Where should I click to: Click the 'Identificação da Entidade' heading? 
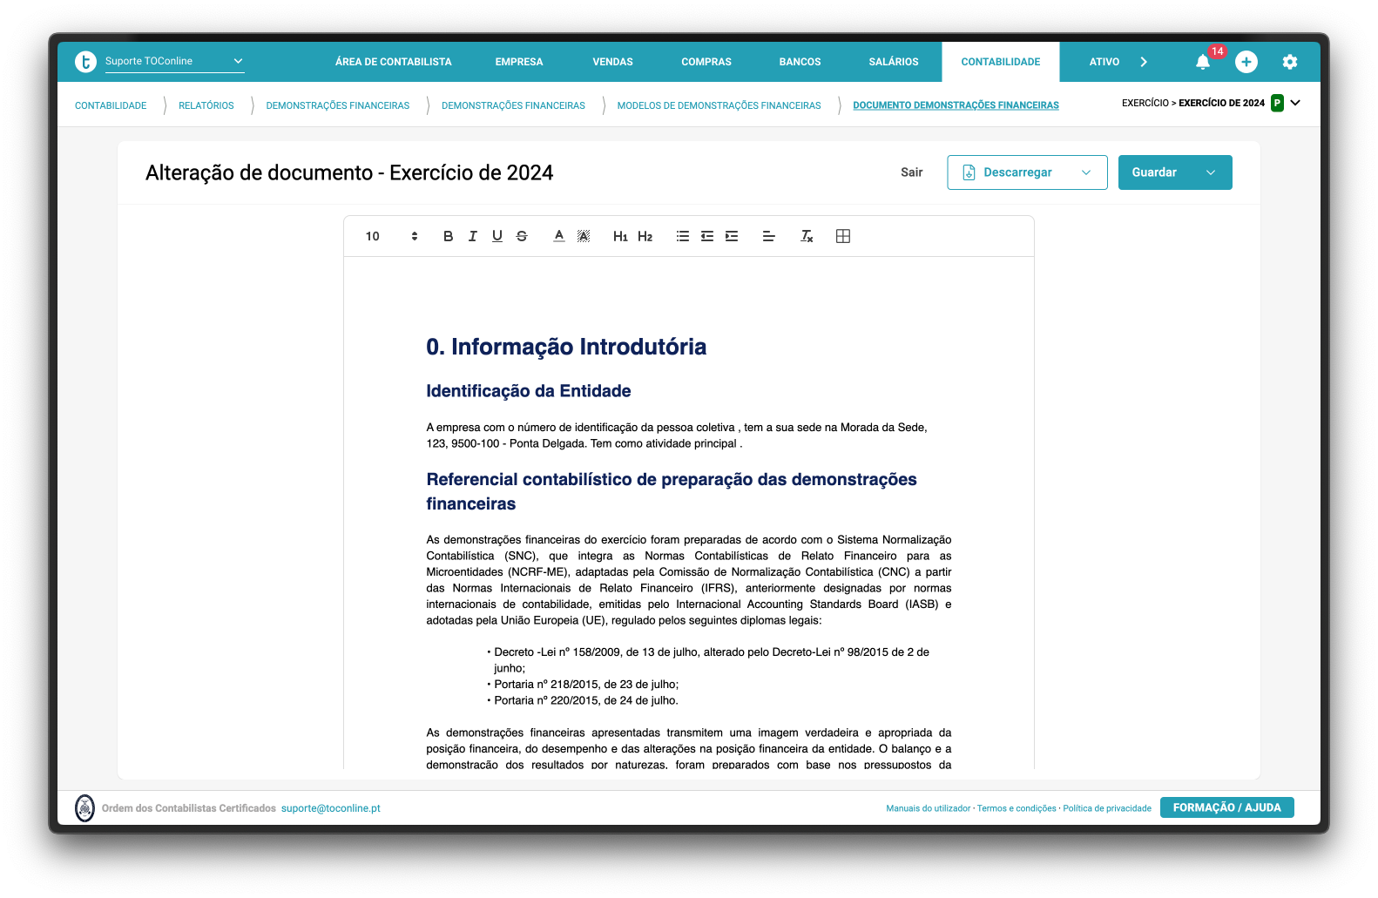coord(529,391)
